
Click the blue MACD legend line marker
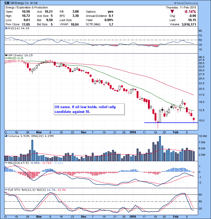tap(6, 163)
